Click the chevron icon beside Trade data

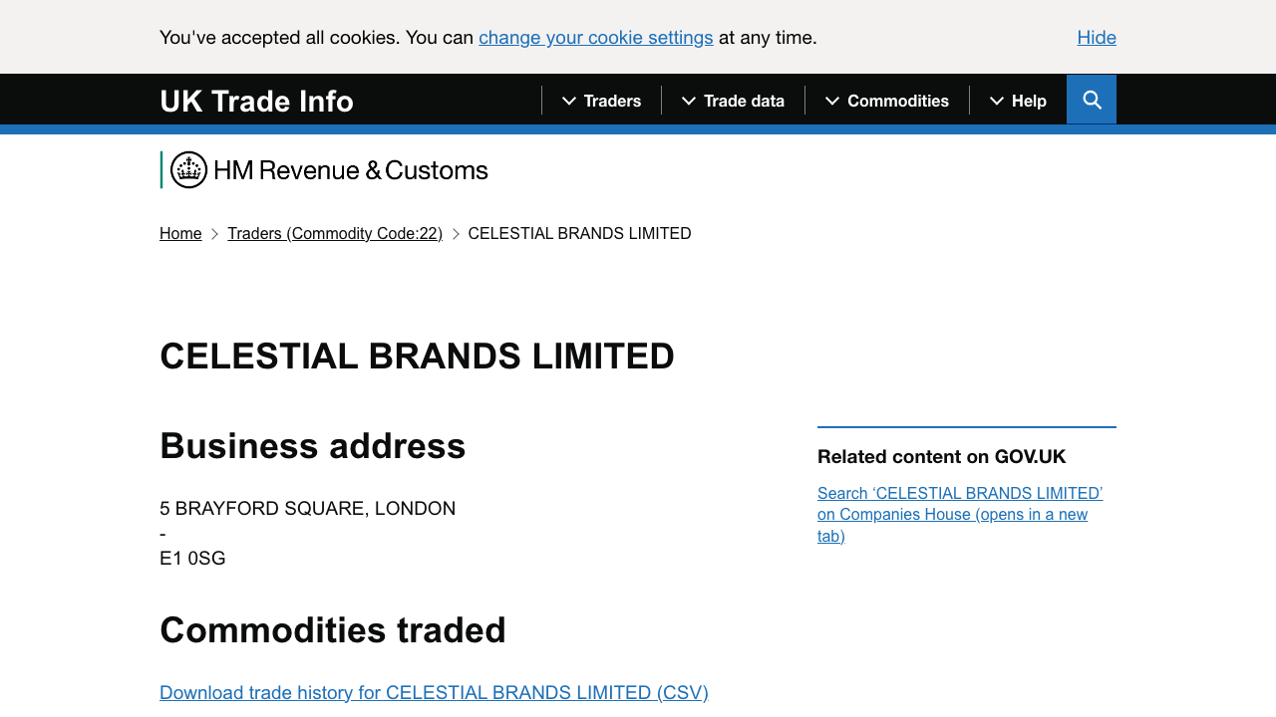[x=688, y=100]
